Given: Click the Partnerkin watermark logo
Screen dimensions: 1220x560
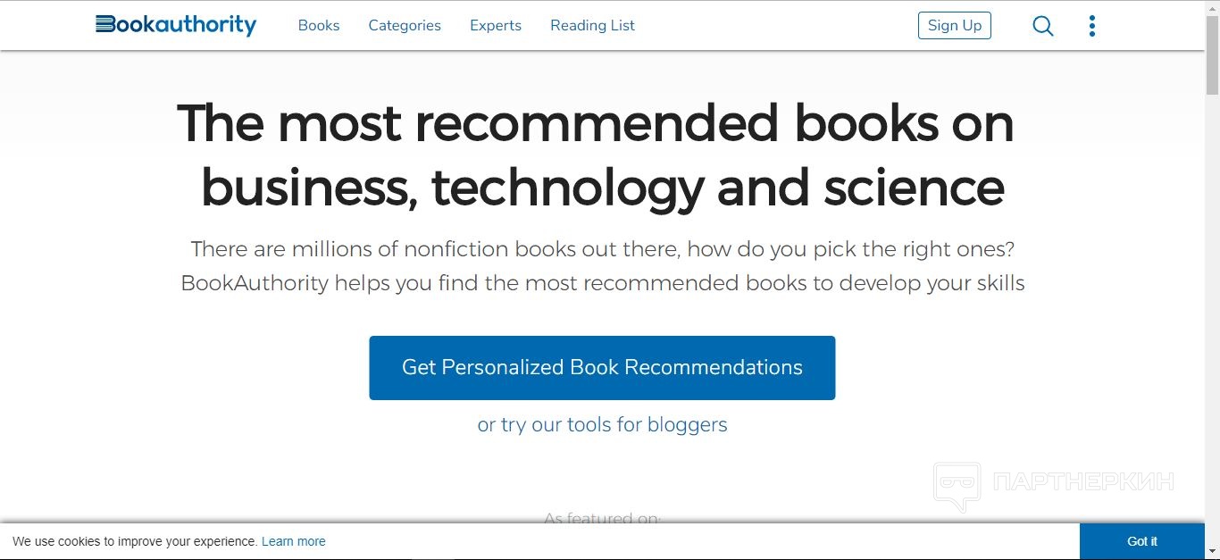Looking at the screenshot, I should [x=1054, y=486].
